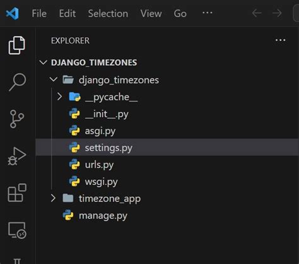
Task: Open Explorer panel more actions ellipsis
Action: (281, 40)
